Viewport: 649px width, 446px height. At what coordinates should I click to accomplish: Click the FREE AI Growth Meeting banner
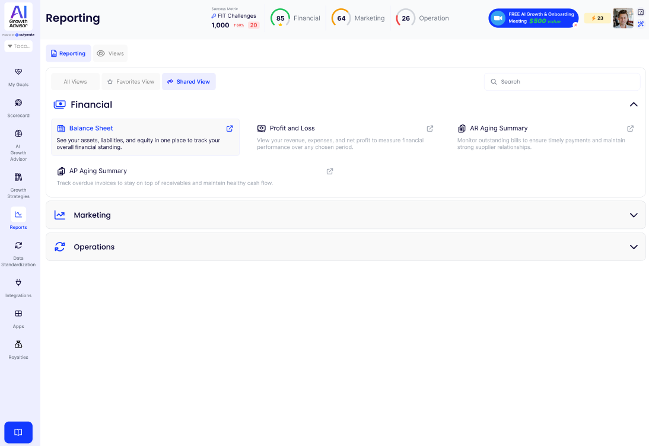[533, 18]
